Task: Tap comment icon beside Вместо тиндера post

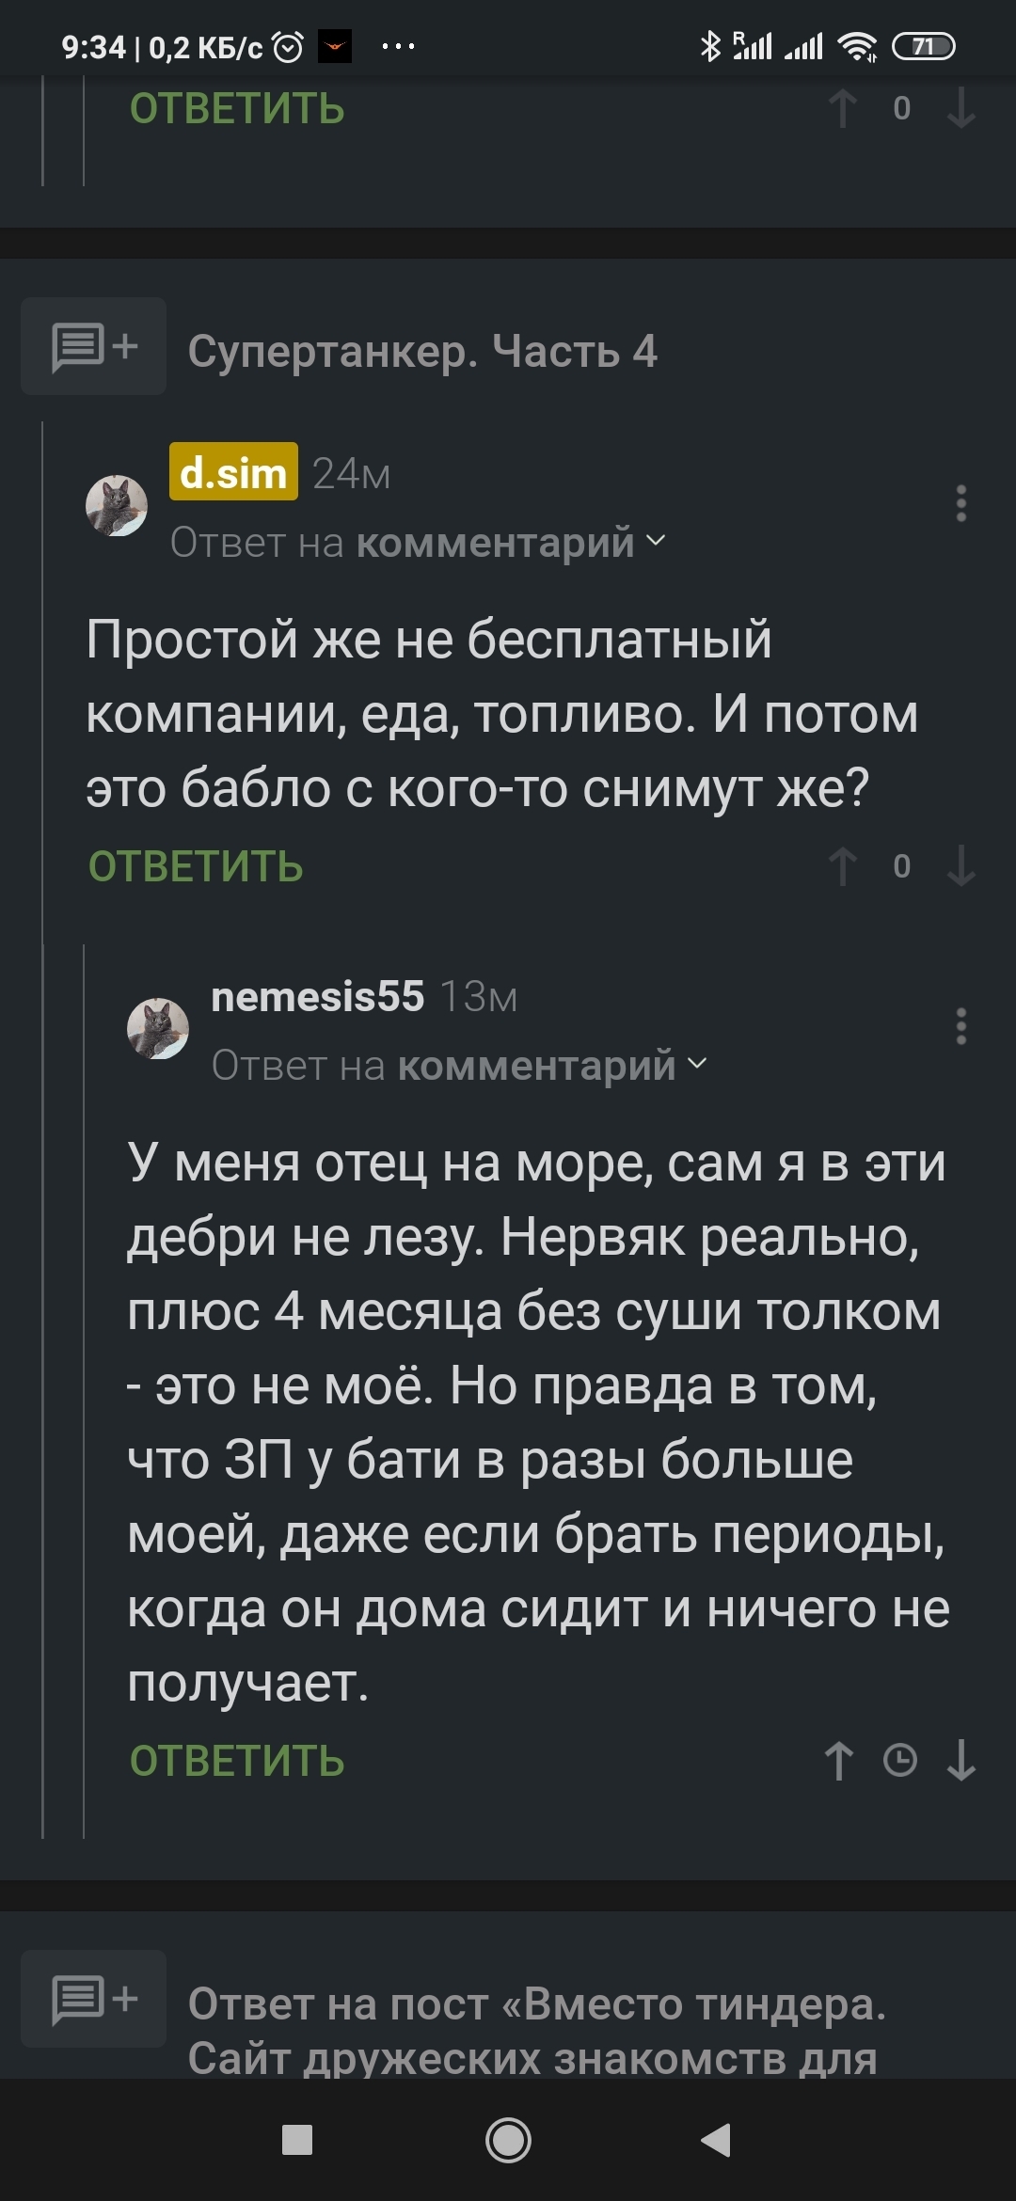Action: point(94,1999)
